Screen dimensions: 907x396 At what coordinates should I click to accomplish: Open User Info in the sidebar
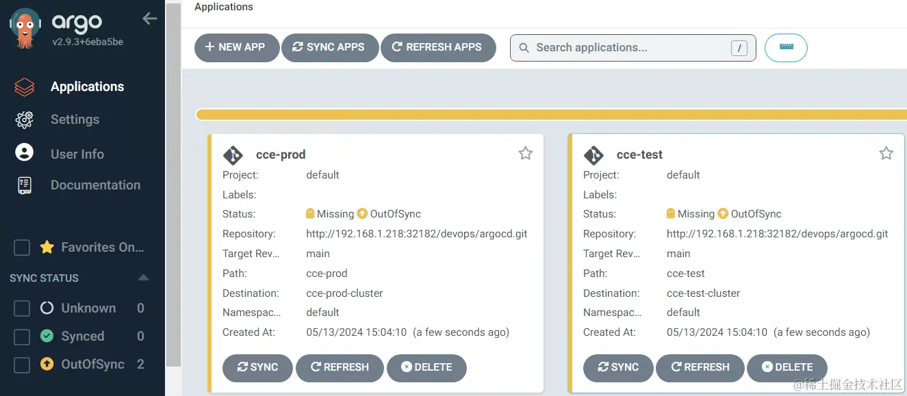77,154
